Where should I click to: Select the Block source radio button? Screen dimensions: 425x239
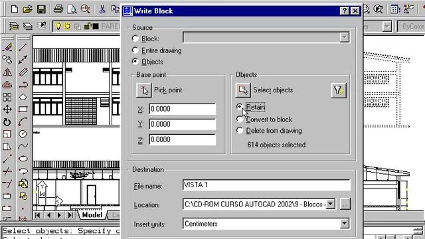[135, 39]
